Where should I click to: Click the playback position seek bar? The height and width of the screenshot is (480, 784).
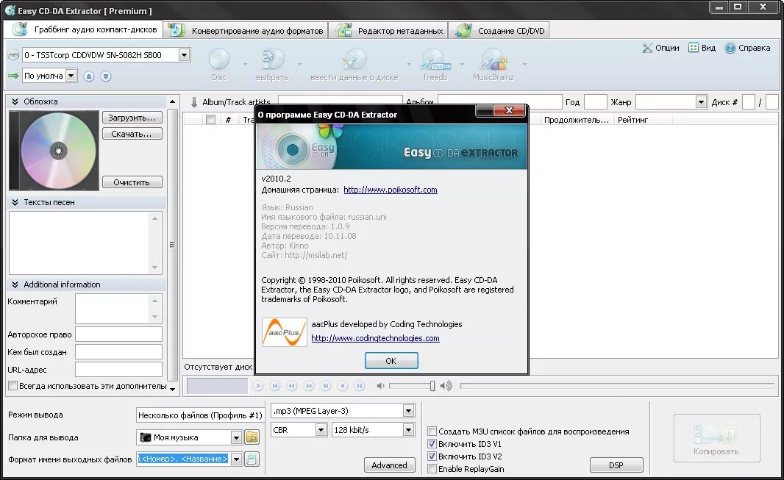(x=617, y=386)
